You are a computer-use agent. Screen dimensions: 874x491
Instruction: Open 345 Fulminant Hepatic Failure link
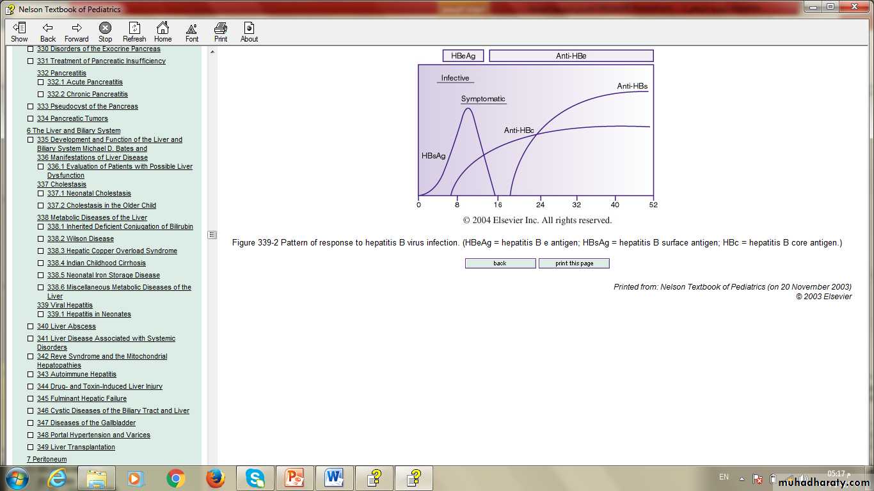pos(81,399)
